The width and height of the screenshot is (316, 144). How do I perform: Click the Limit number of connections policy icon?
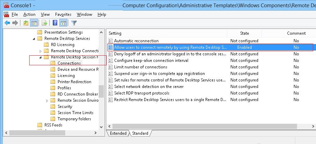pos(110,67)
